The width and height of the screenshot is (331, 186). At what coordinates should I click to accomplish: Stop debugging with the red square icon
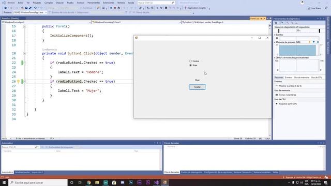(115, 8)
